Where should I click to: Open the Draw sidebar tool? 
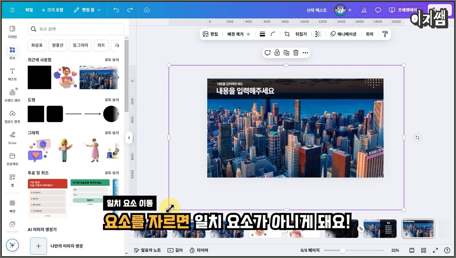[12, 137]
